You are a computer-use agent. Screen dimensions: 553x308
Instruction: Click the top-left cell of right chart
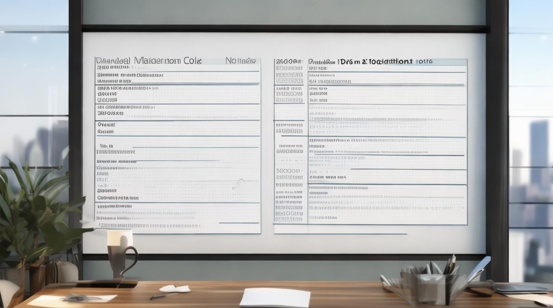[x=290, y=62]
